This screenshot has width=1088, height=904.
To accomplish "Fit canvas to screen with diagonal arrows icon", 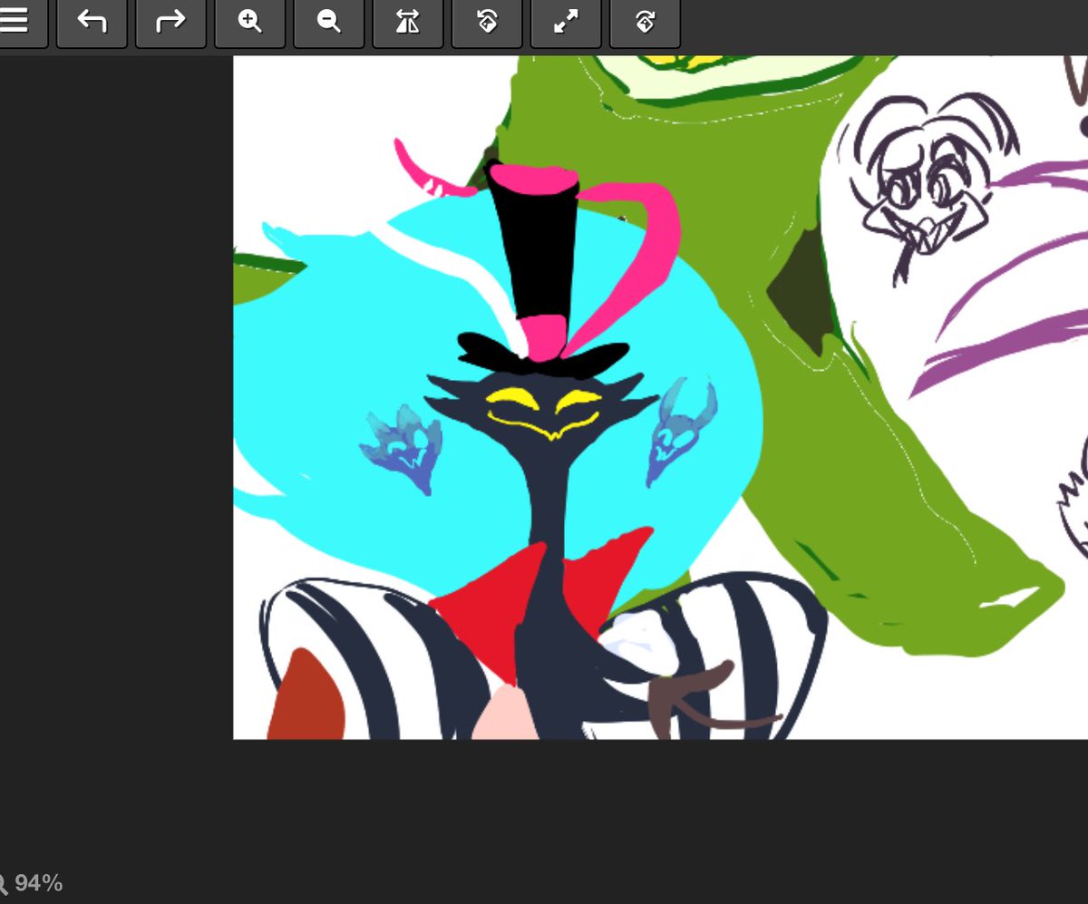I will [x=566, y=22].
